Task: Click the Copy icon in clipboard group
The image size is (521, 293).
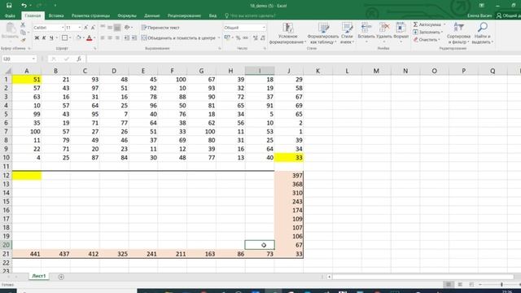Action: point(23,33)
